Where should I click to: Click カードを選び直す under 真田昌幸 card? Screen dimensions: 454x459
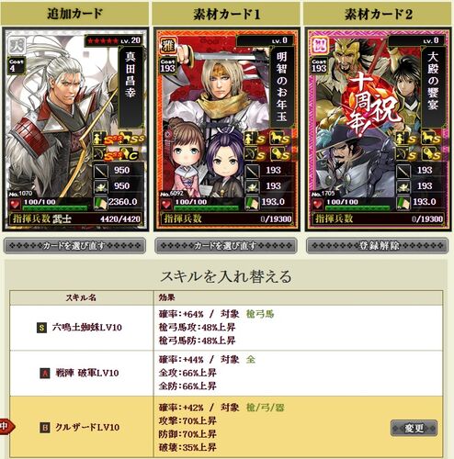pyautogui.click(x=74, y=245)
